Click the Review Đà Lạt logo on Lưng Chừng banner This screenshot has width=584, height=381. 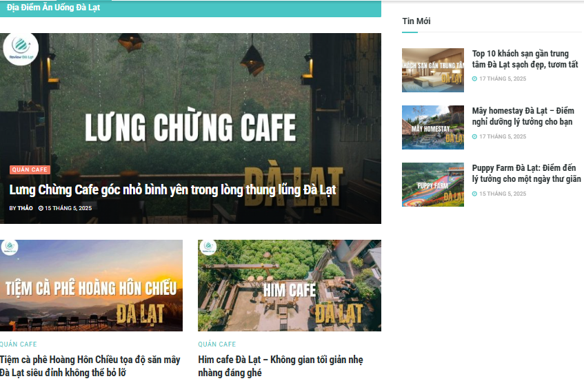[21, 49]
